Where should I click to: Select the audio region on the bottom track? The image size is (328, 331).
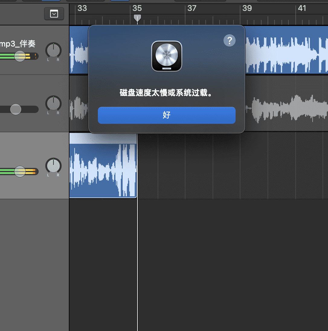[103, 169]
